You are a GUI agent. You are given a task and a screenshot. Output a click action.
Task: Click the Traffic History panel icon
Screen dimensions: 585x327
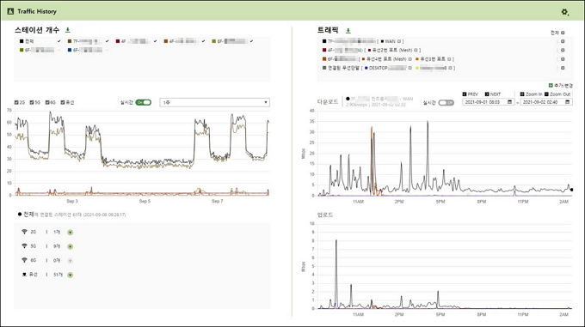point(10,11)
